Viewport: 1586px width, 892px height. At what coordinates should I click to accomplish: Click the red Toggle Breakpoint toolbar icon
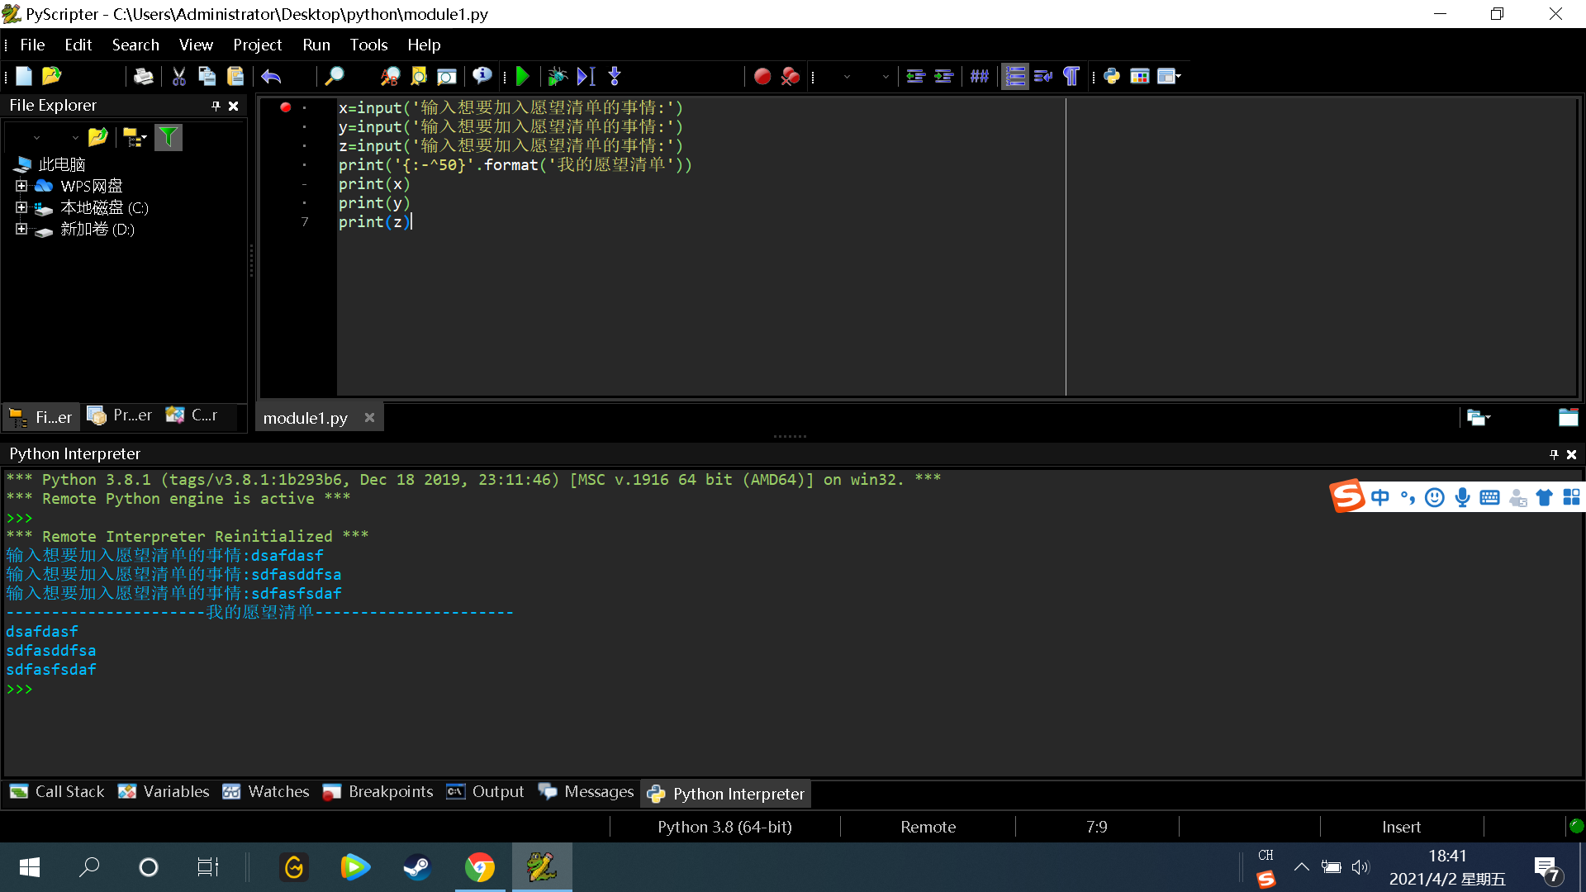(x=762, y=77)
